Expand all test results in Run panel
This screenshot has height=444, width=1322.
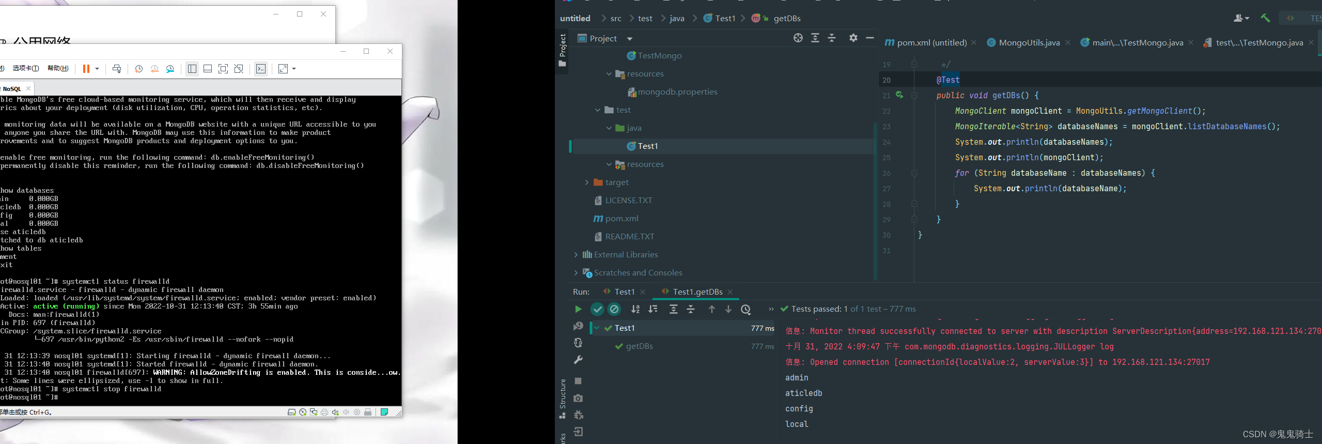click(674, 309)
